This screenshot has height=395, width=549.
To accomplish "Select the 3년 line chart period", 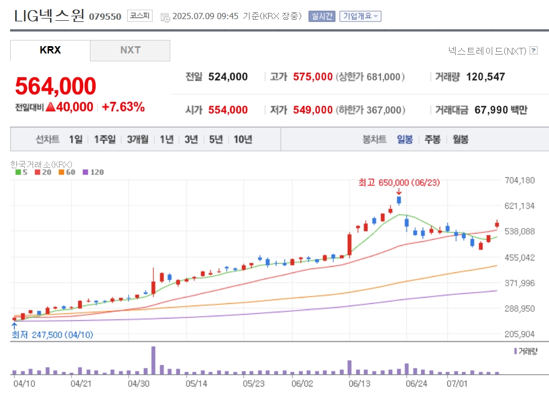I will [191, 140].
